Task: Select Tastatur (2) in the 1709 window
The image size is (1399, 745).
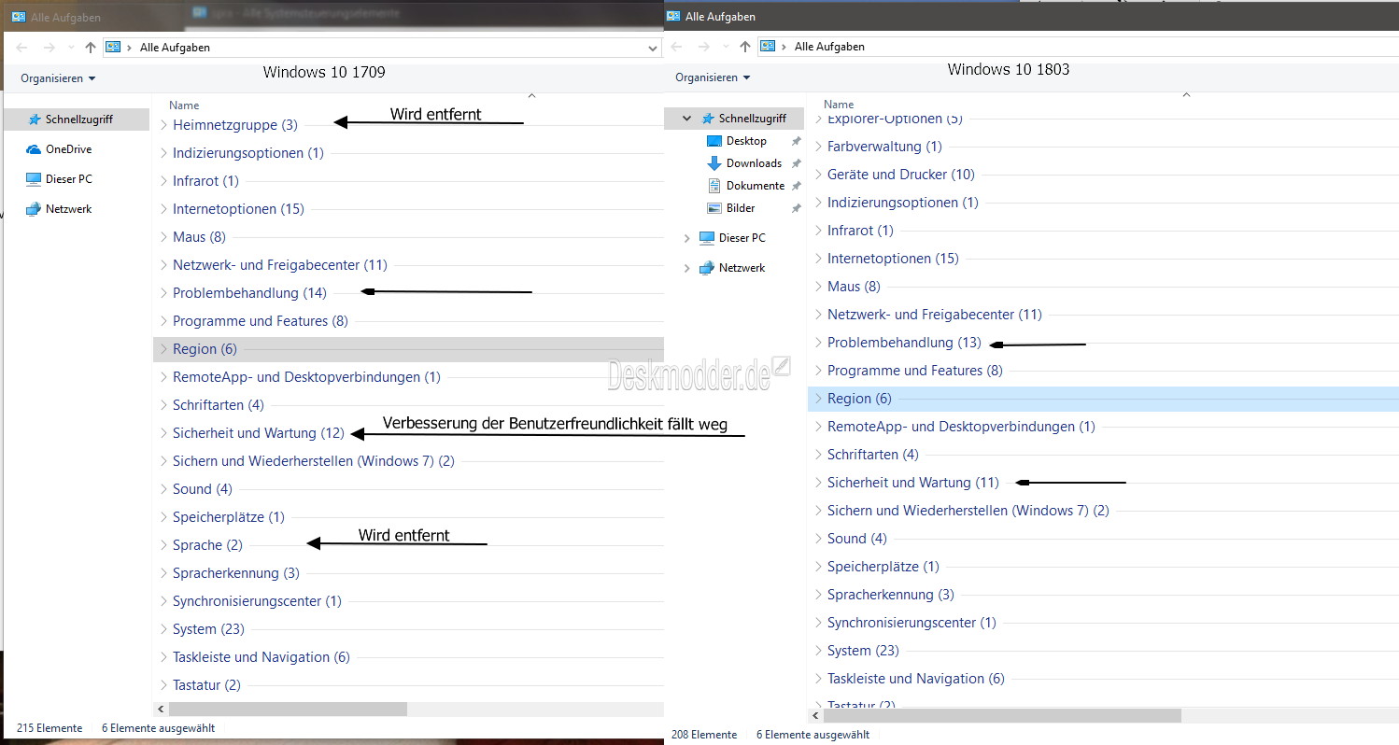Action: (x=206, y=685)
